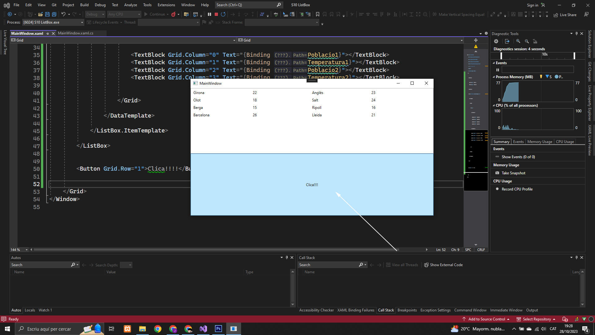The width and height of the screenshot is (595, 335).
Task: Switch to the Memory Usage tab
Action: pos(540,142)
